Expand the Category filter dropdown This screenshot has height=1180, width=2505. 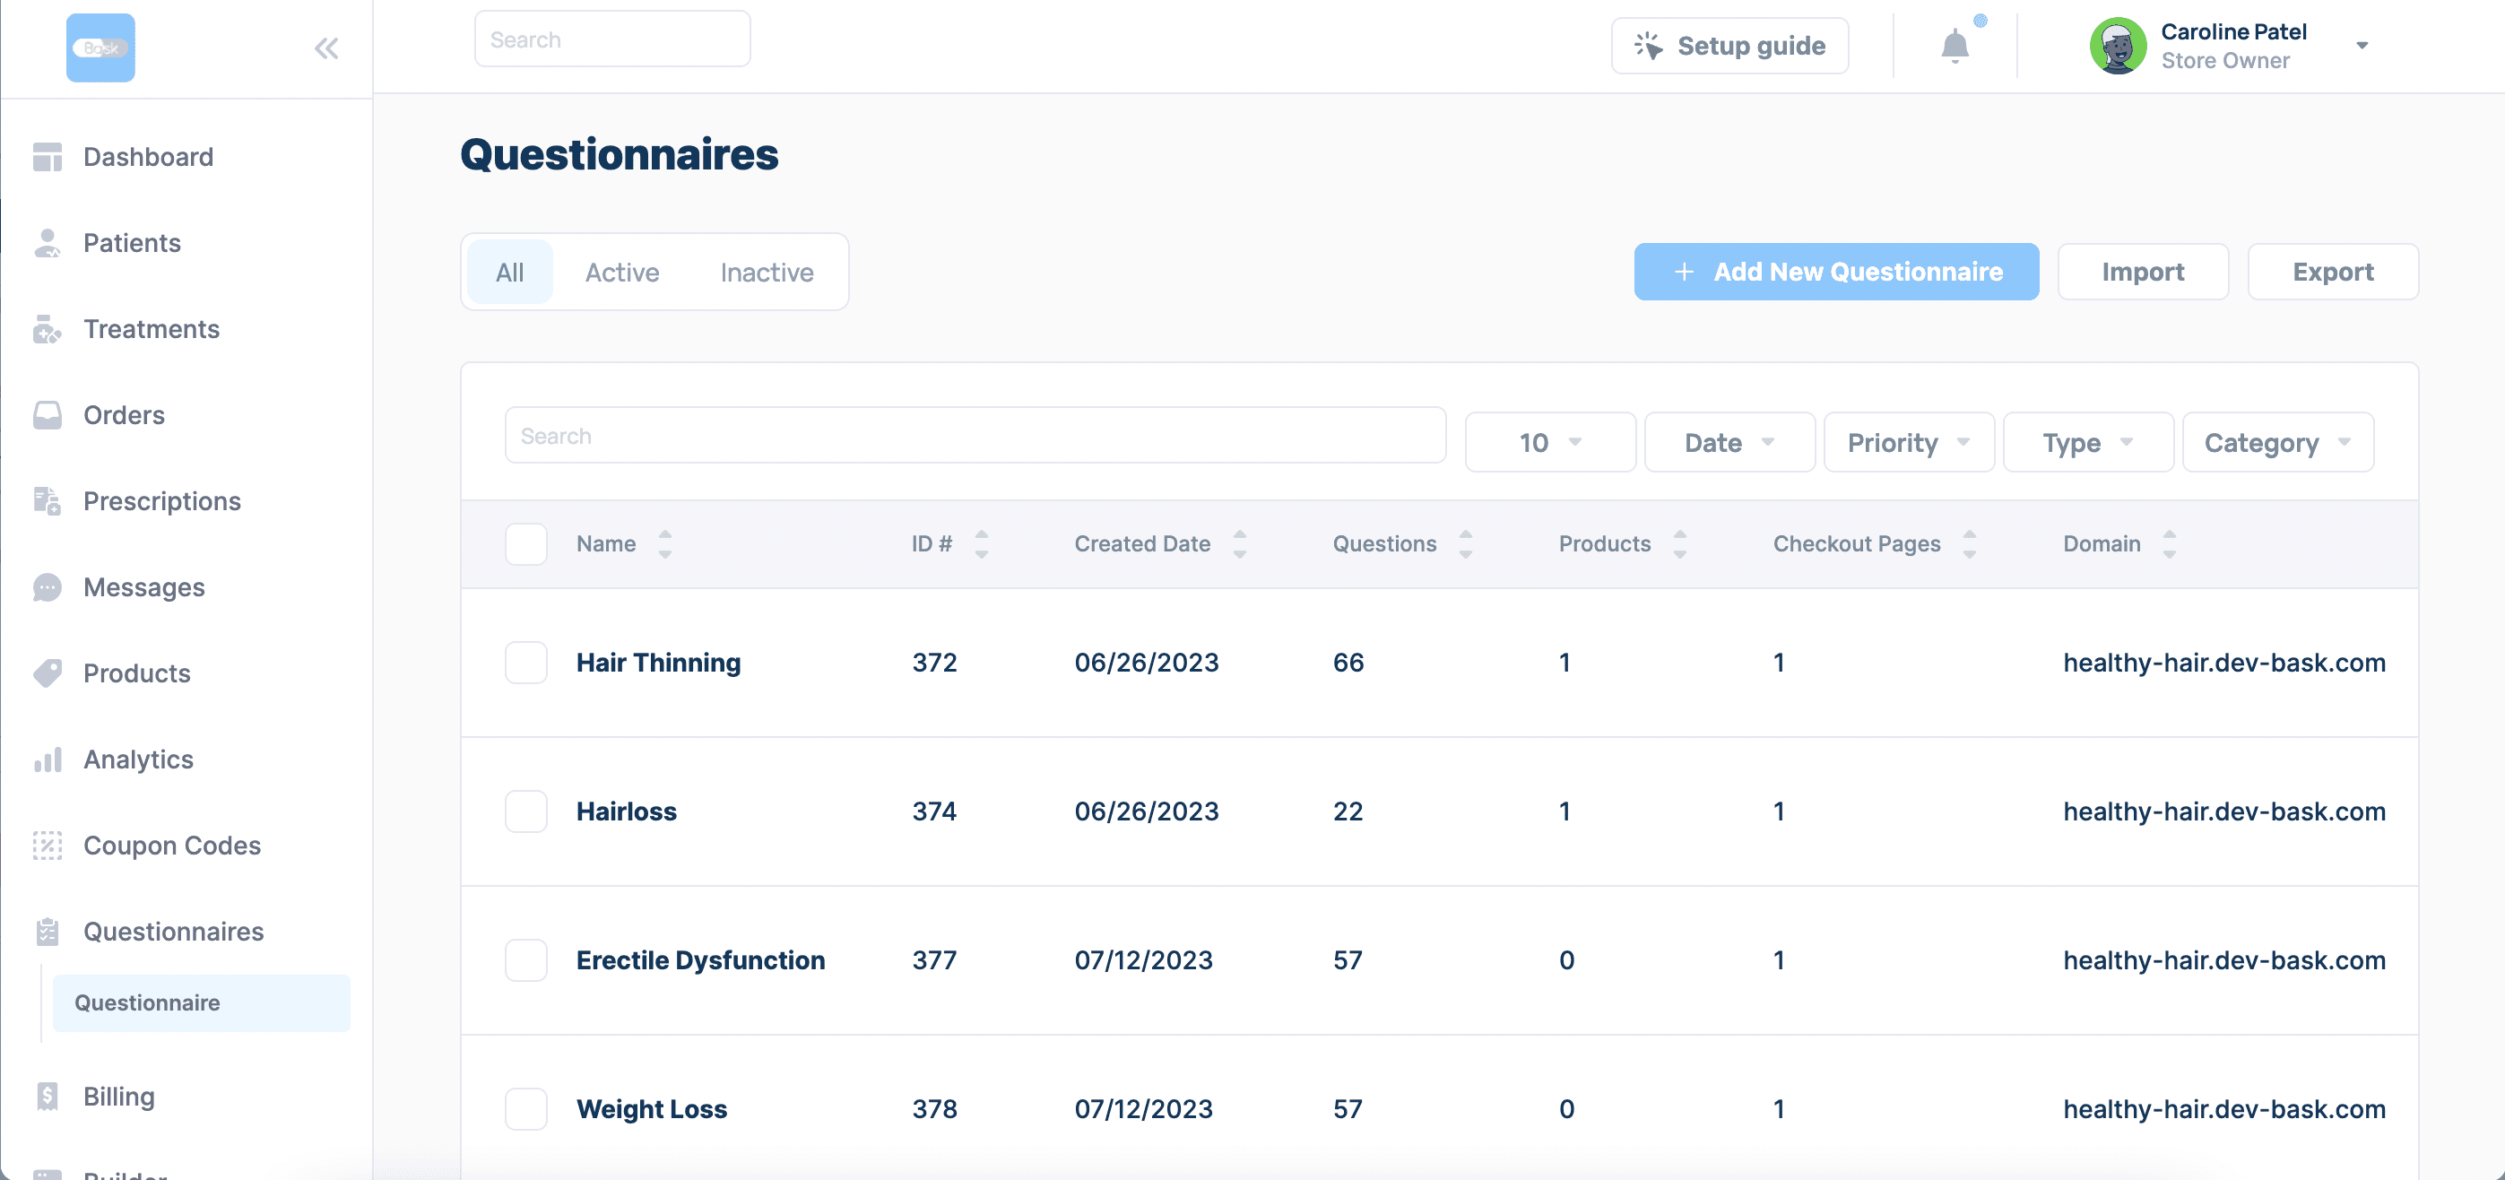(x=2276, y=443)
